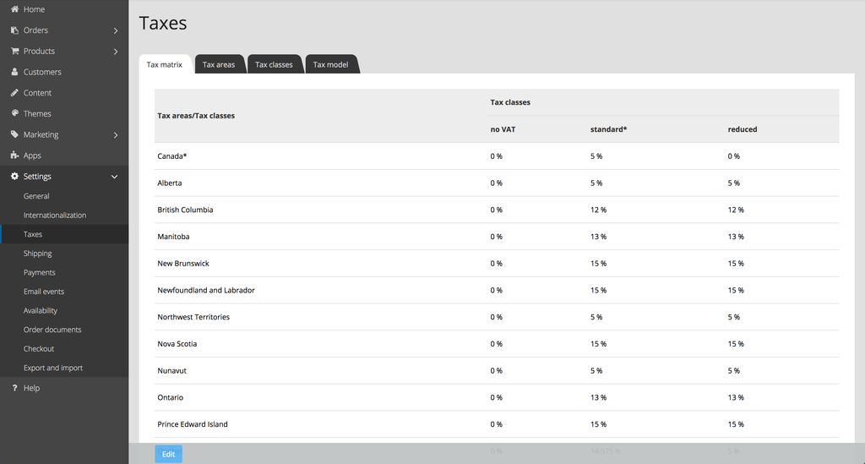Expand the Products submenu chevron
The width and height of the screenshot is (865, 464).
115,52
